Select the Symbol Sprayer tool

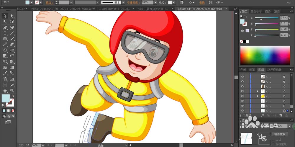pyautogui.click(x=5, y=79)
